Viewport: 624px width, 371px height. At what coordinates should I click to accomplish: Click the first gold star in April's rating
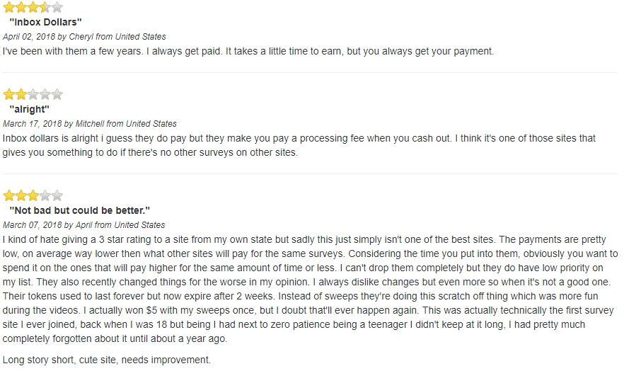click(x=8, y=195)
